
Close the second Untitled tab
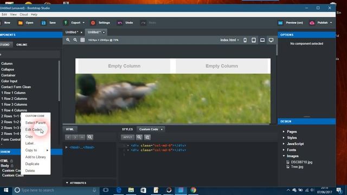[104, 32]
